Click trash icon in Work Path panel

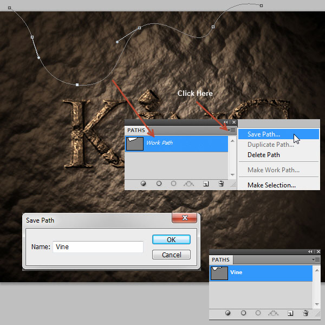pos(221,184)
